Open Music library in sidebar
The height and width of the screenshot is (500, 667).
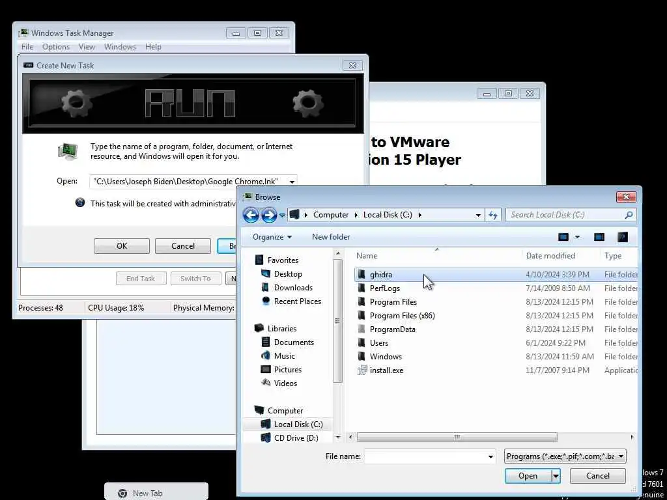coord(284,356)
